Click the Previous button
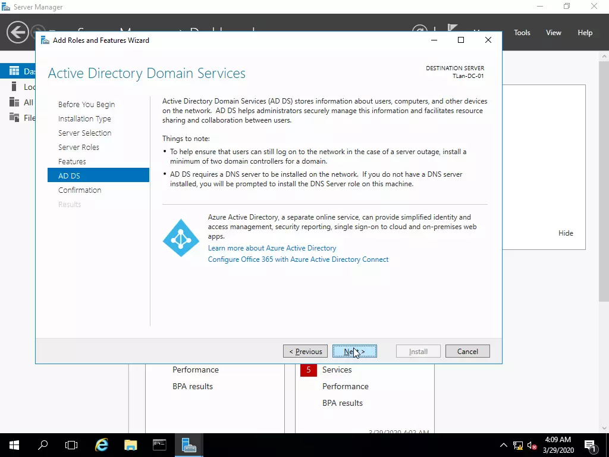The width and height of the screenshot is (609, 457). click(305, 351)
